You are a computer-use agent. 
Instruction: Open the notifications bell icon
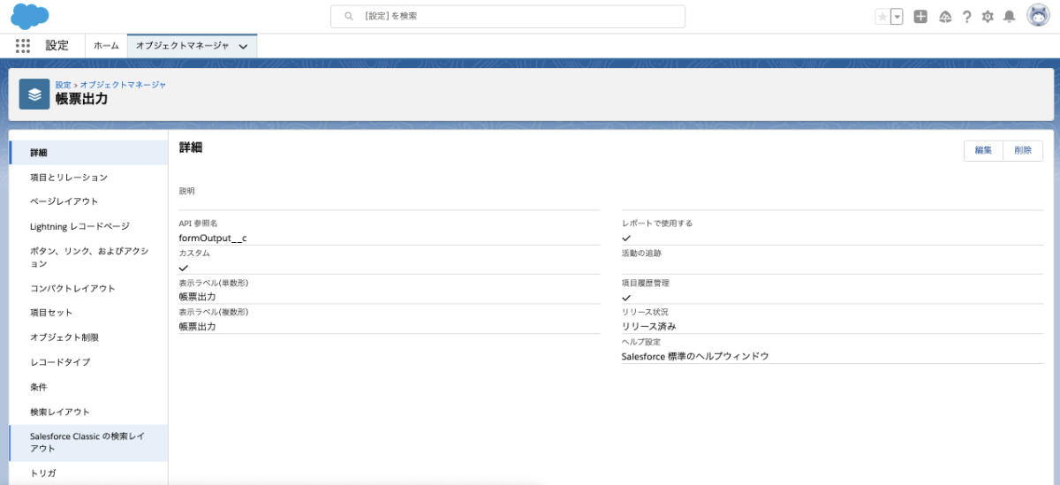click(1009, 17)
